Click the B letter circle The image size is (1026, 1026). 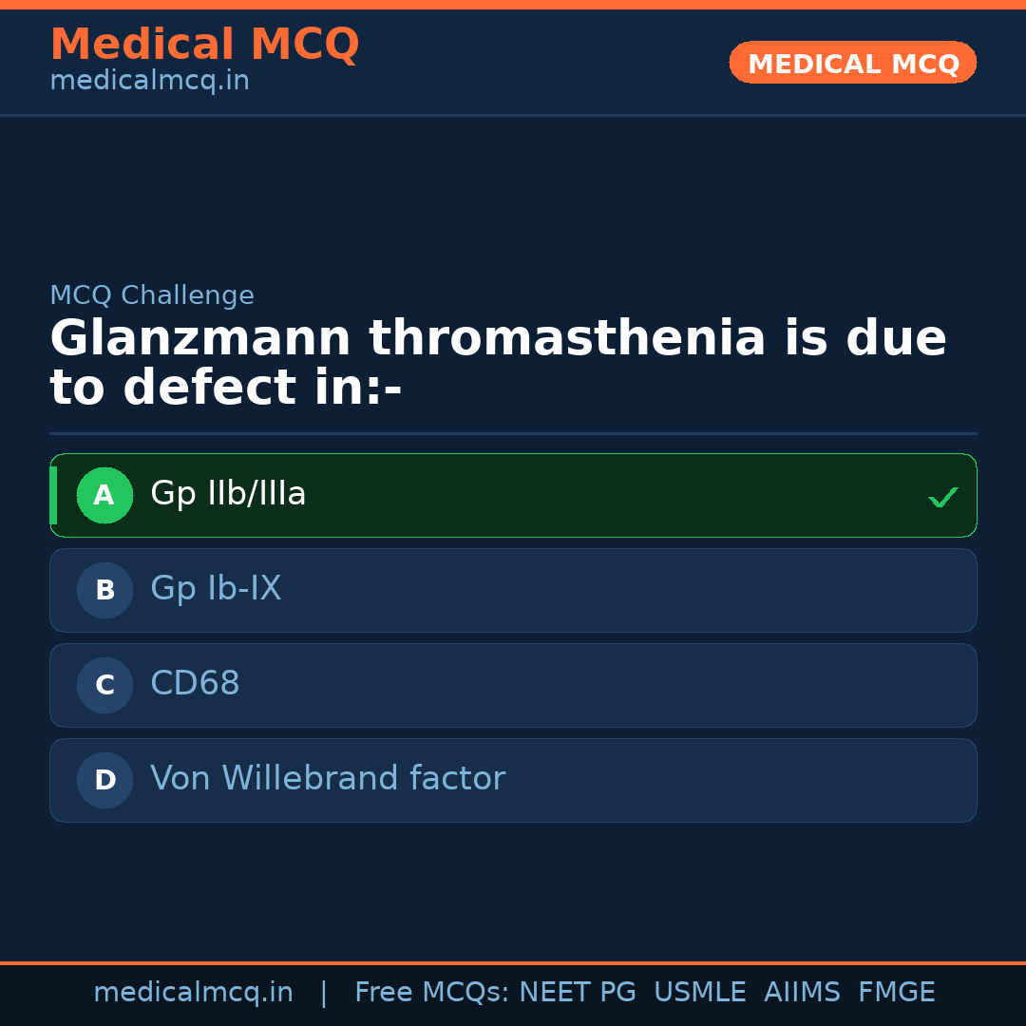(x=104, y=590)
